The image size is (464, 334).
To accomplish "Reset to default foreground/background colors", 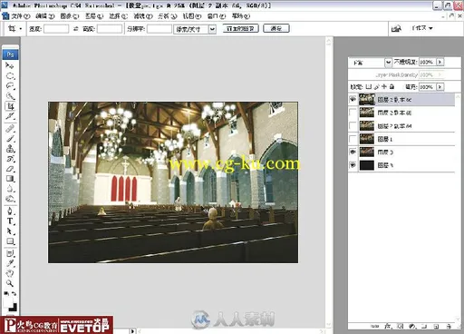I will [6, 293].
